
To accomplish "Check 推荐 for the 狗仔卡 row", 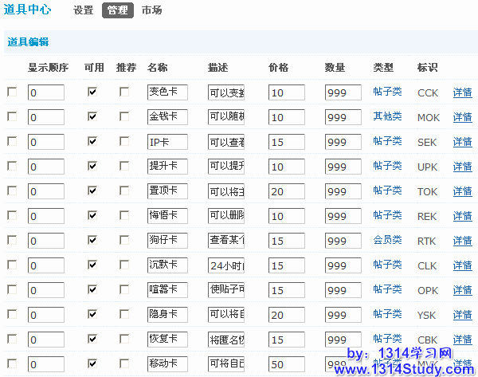I will (x=124, y=241).
